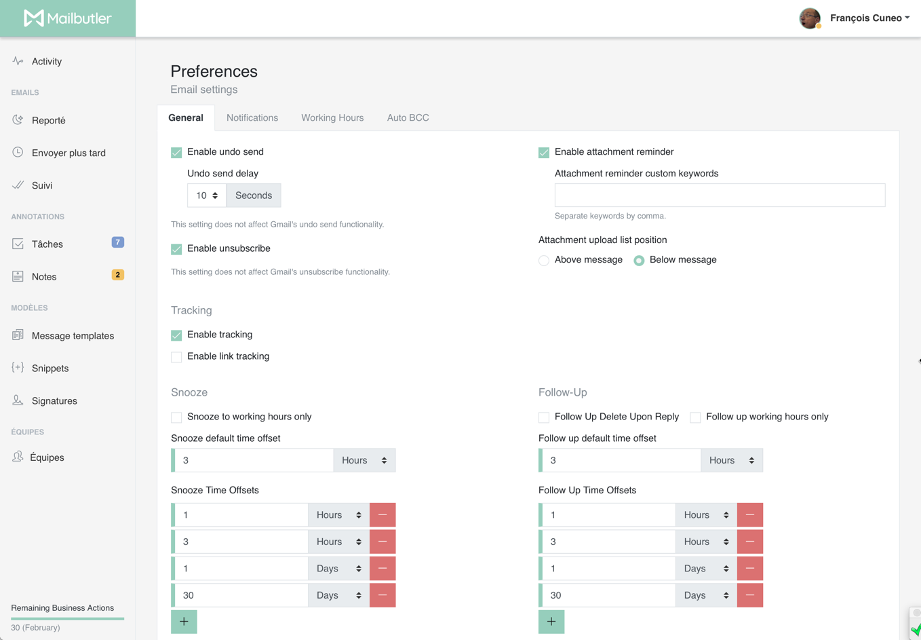Click the Envoyer plus tard clock icon
Viewport: 921px width, 640px height.
point(18,153)
